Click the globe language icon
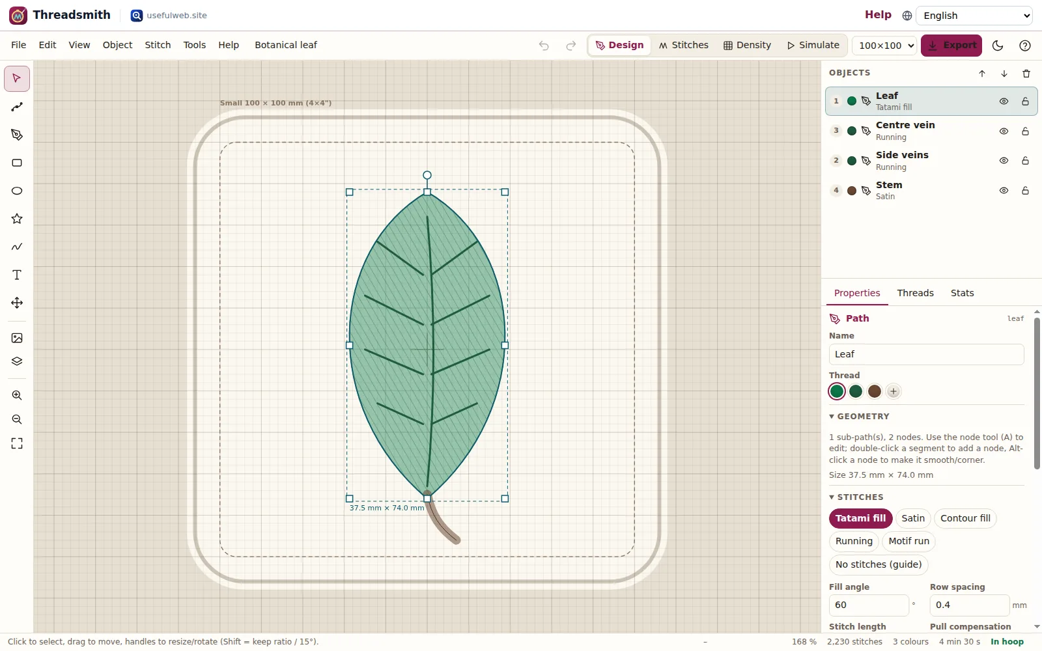This screenshot has width=1042, height=651. click(907, 16)
